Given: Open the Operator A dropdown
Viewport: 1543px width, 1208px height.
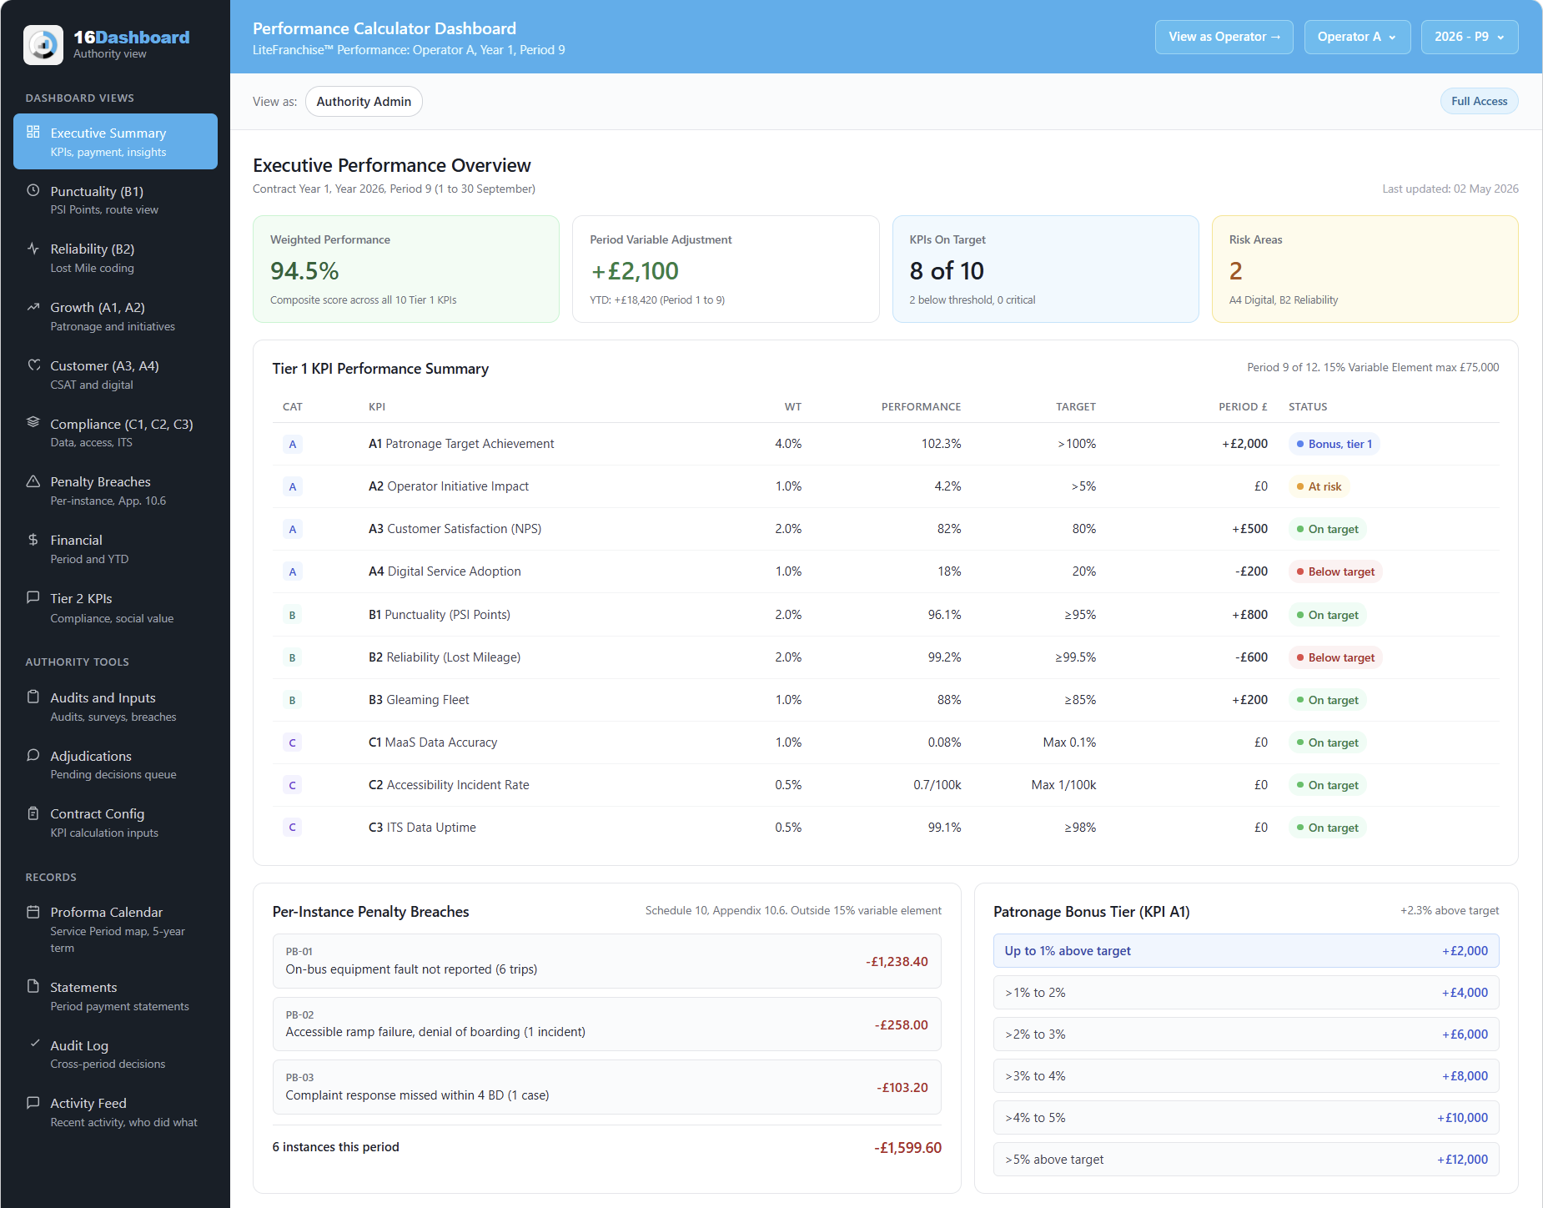Looking at the screenshot, I should [x=1357, y=37].
